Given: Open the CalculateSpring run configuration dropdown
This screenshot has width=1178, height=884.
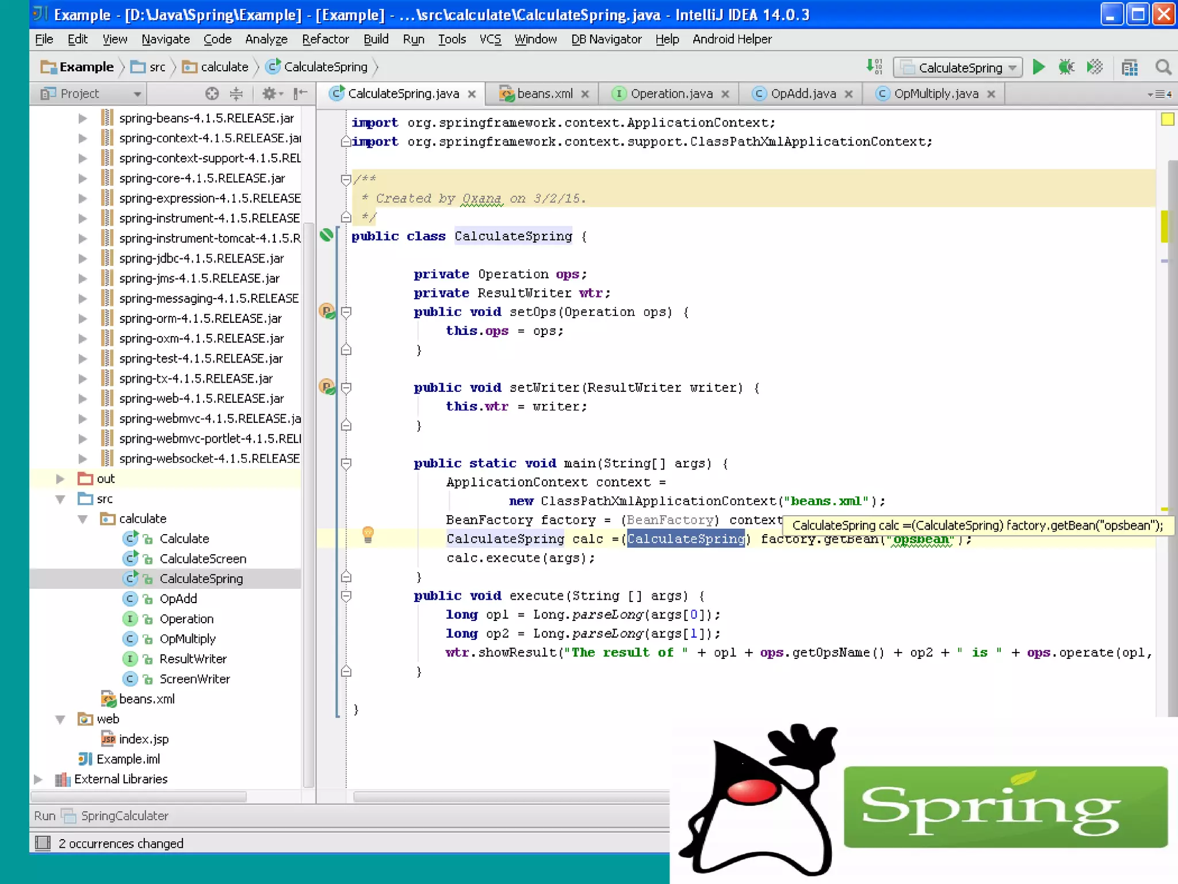Looking at the screenshot, I should (958, 67).
